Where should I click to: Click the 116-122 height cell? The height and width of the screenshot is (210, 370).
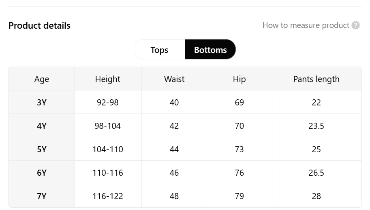point(108,196)
